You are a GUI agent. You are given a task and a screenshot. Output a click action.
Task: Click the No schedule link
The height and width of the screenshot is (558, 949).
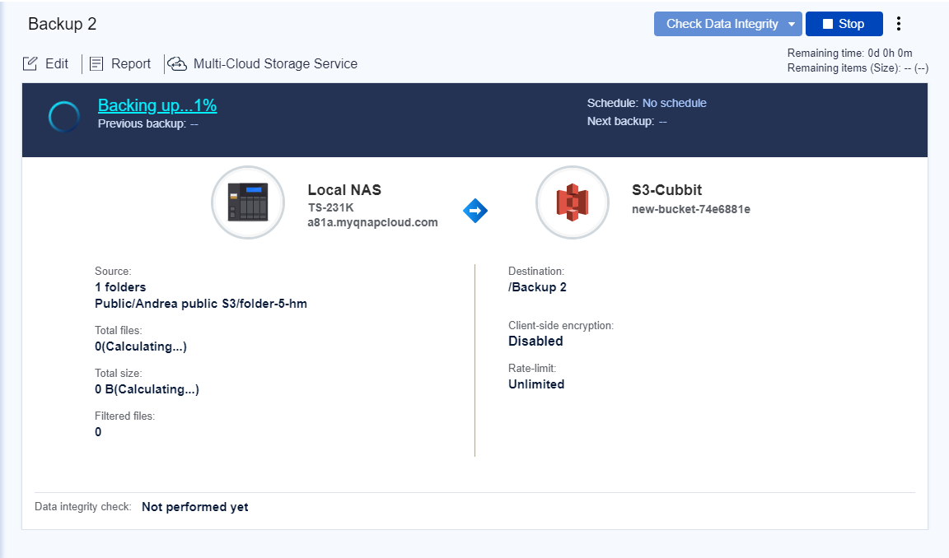pyautogui.click(x=674, y=103)
